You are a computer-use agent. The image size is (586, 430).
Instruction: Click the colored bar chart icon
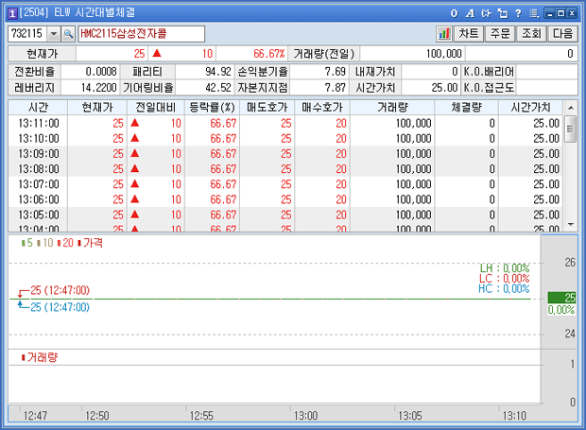tap(443, 33)
